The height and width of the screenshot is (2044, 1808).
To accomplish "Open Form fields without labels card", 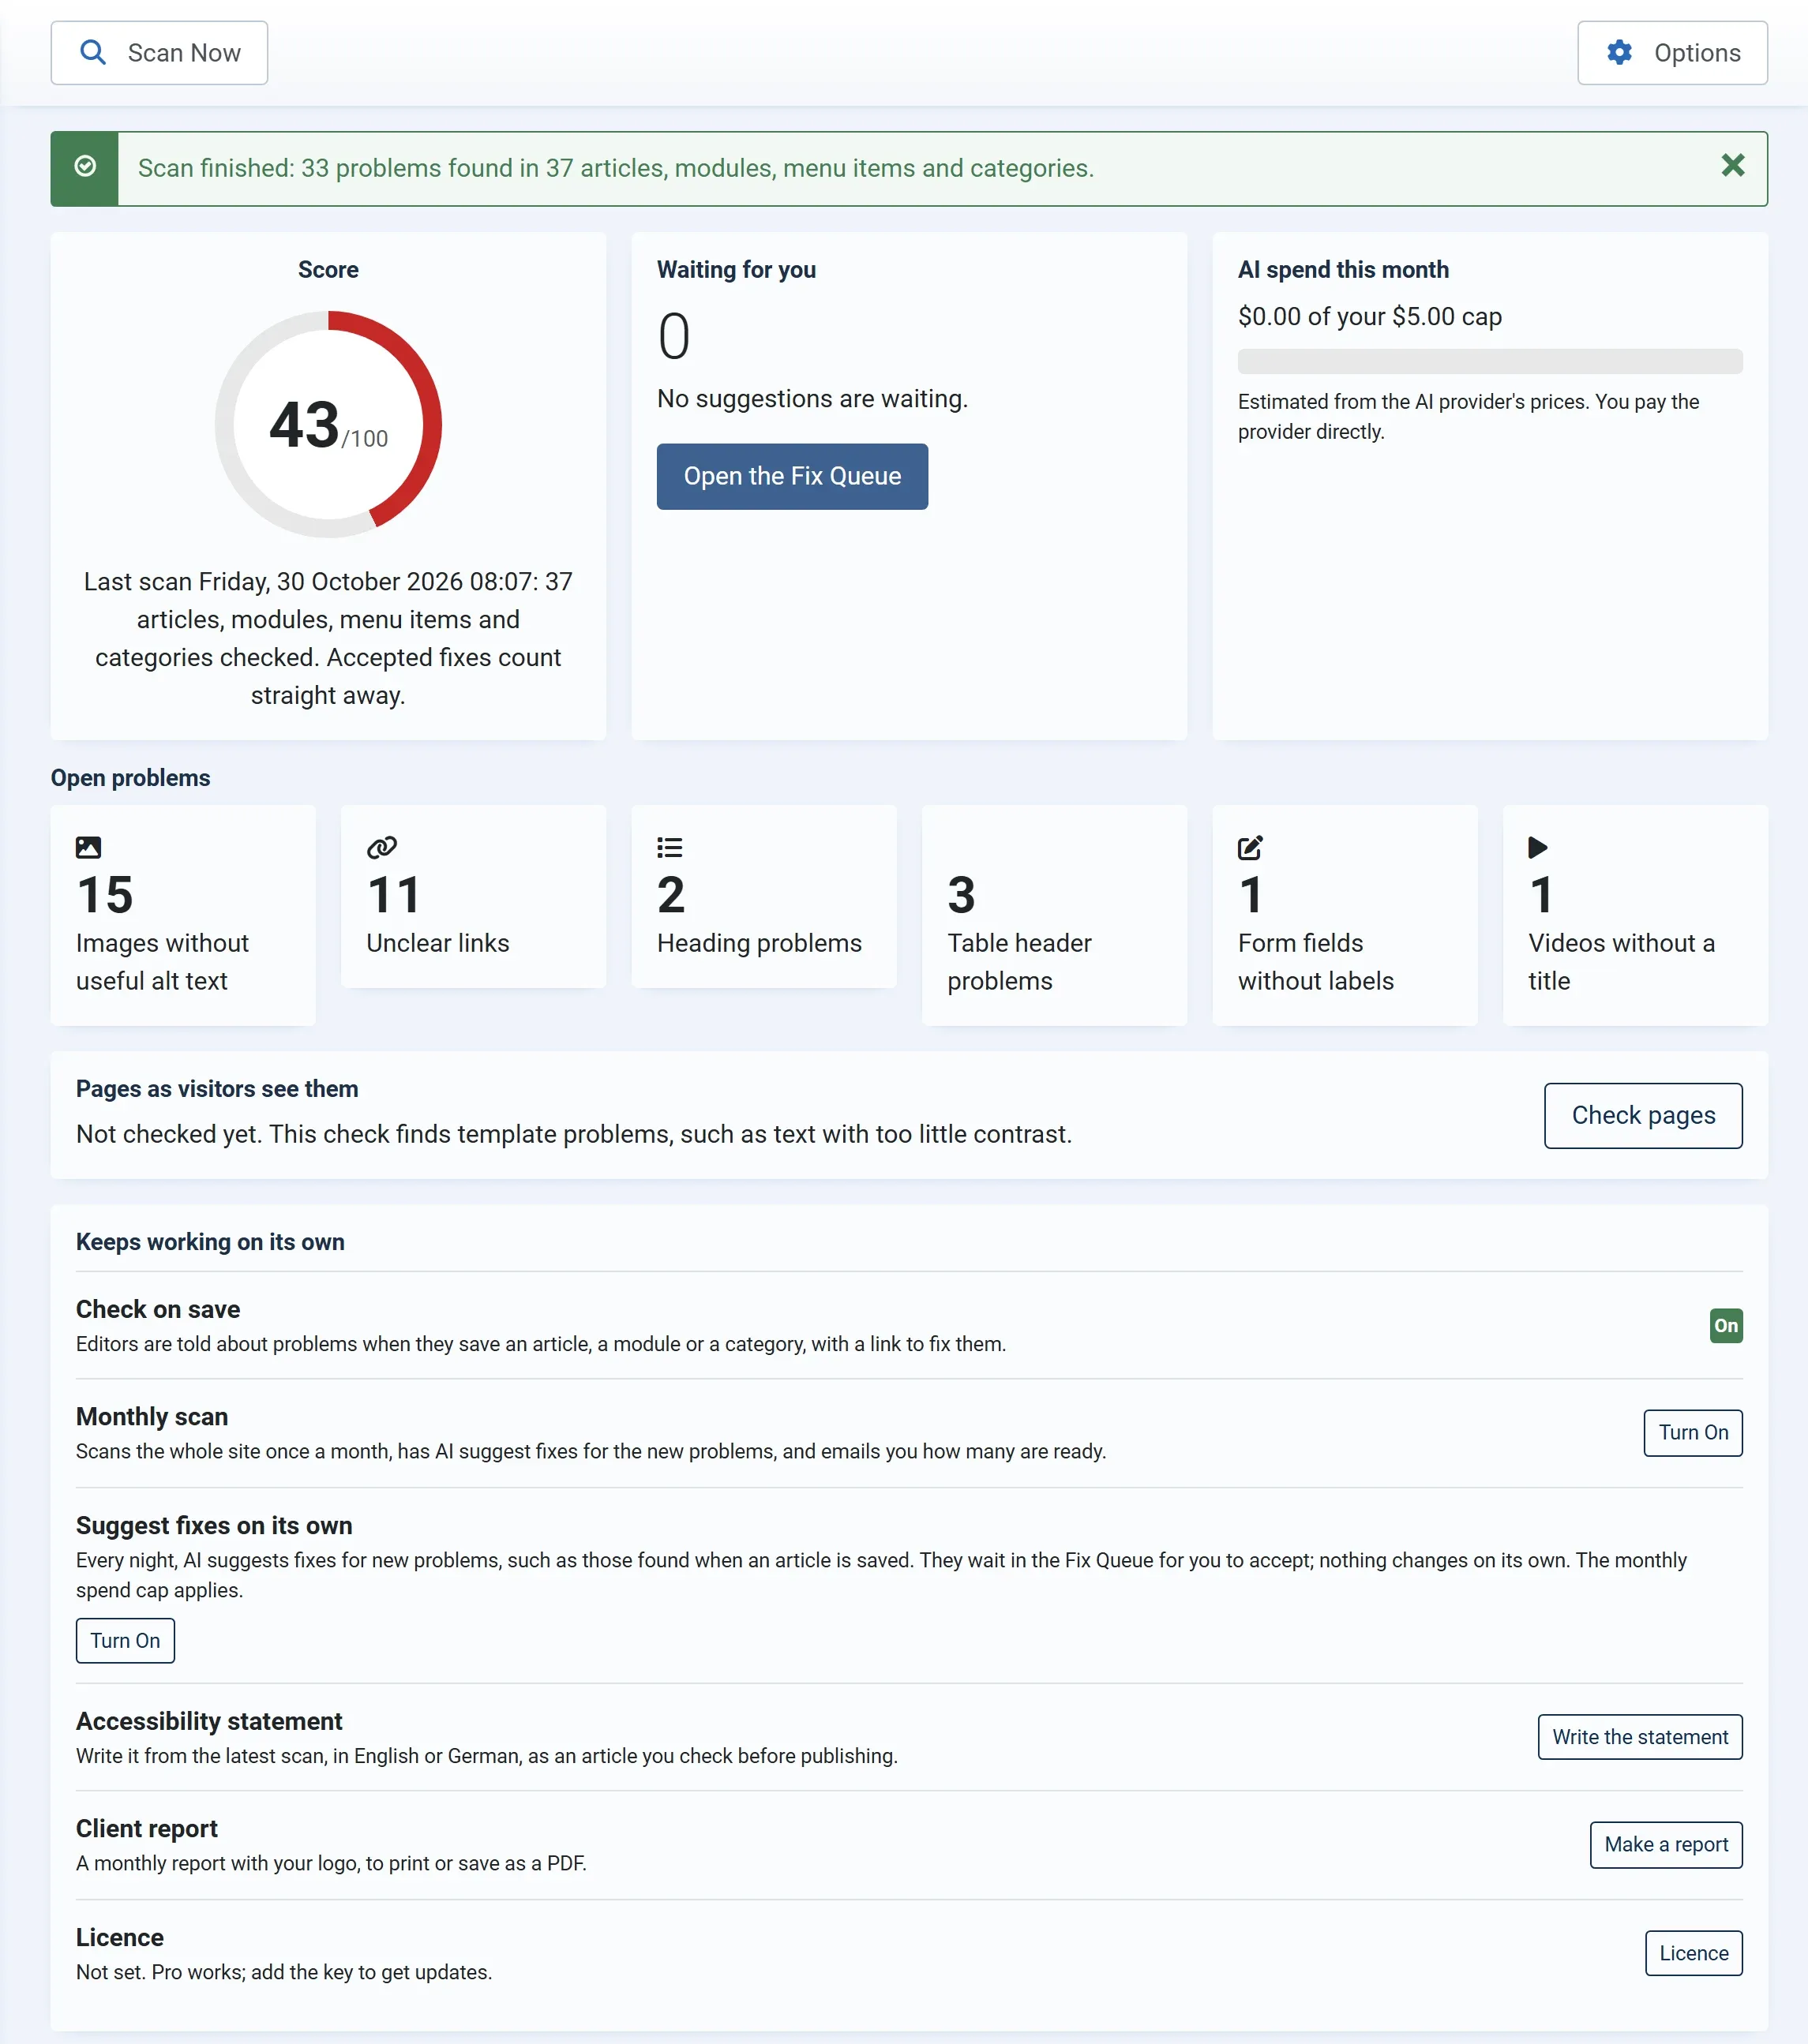I will coord(1344,915).
